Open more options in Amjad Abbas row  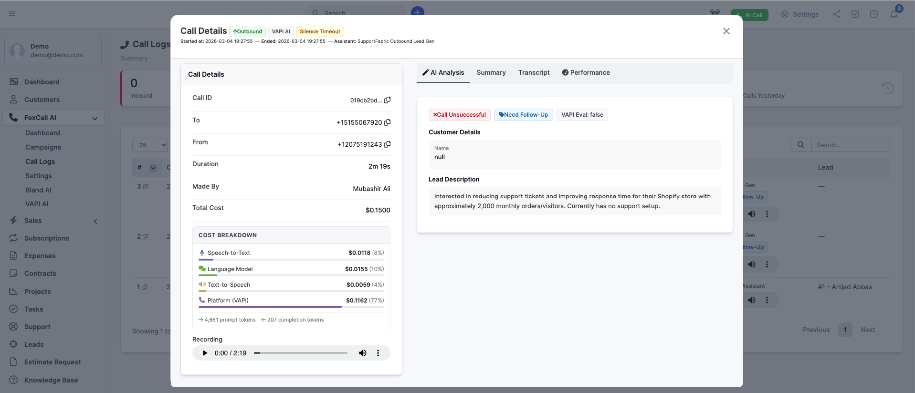point(767,300)
